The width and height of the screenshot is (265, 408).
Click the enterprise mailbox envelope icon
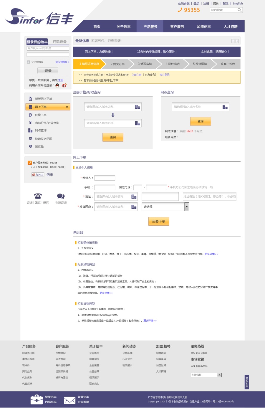coord(70,400)
